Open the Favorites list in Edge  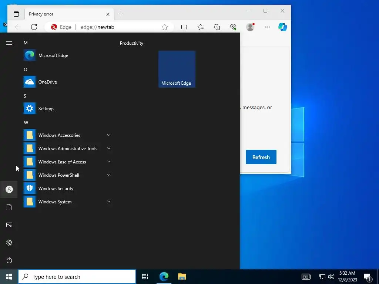[x=201, y=27]
